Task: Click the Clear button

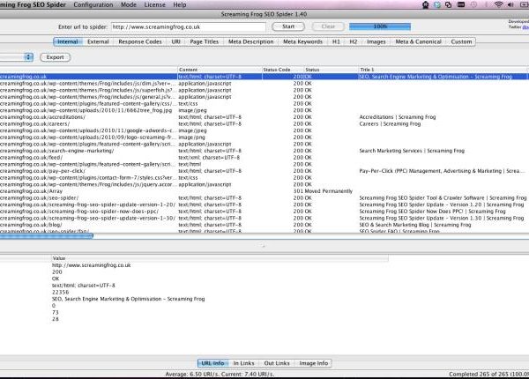Action: [328, 26]
